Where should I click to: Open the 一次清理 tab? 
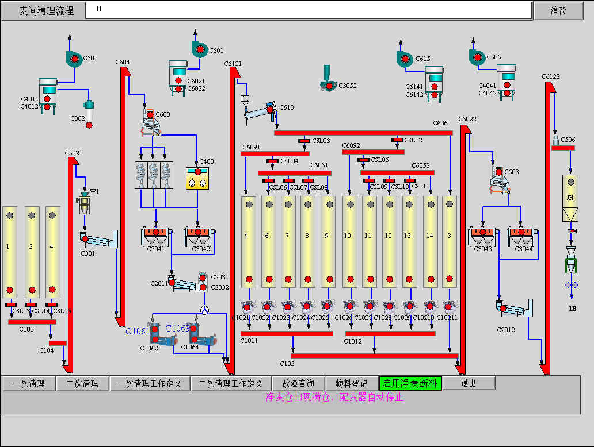(x=29, y=383)
